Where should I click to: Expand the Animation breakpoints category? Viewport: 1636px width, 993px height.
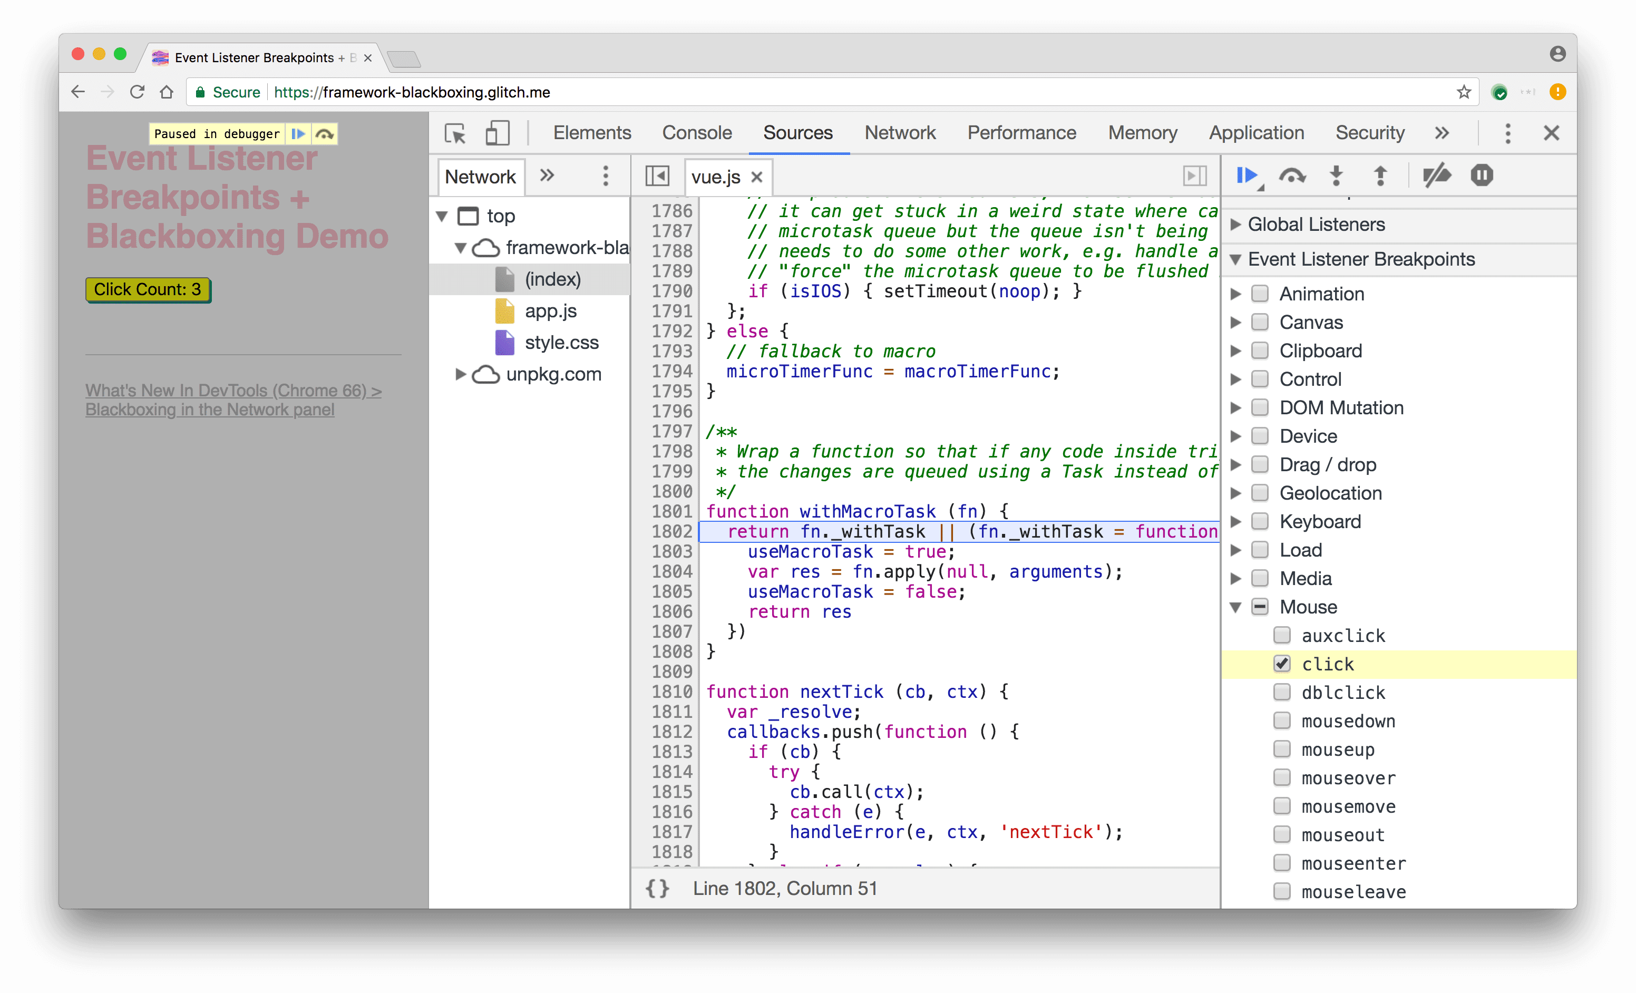click(1242, 293)
